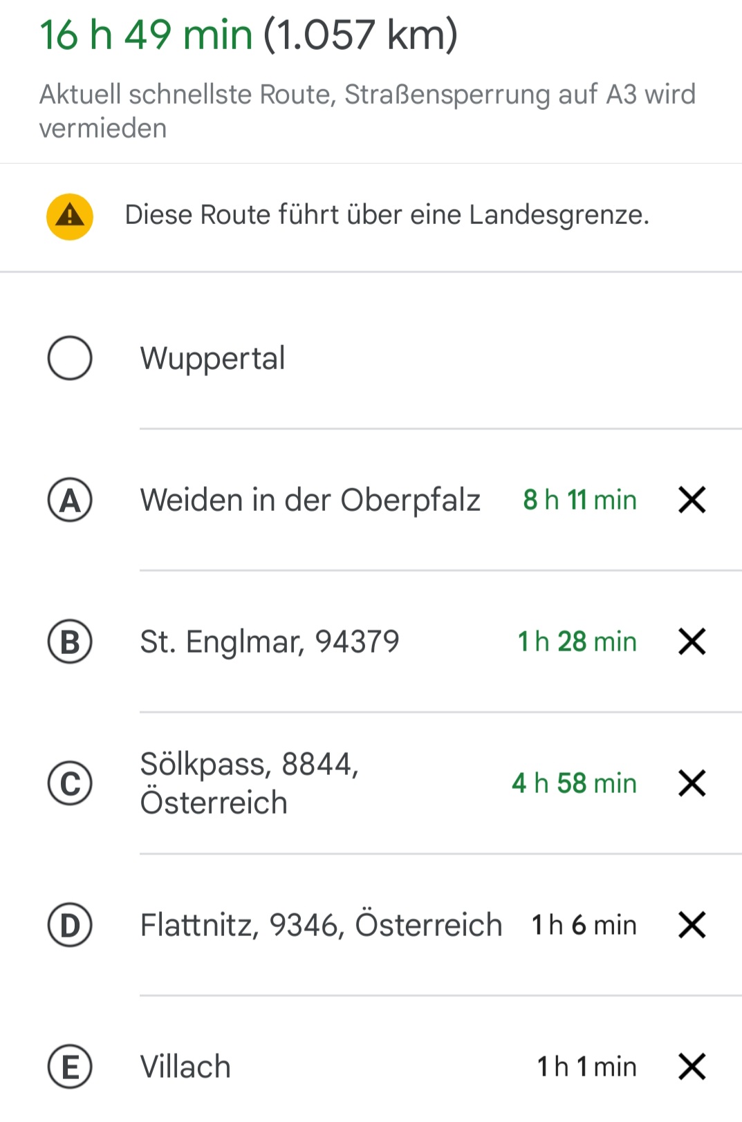
Task: Tap the Landesgrenze warning message
Action: (387, 215)
